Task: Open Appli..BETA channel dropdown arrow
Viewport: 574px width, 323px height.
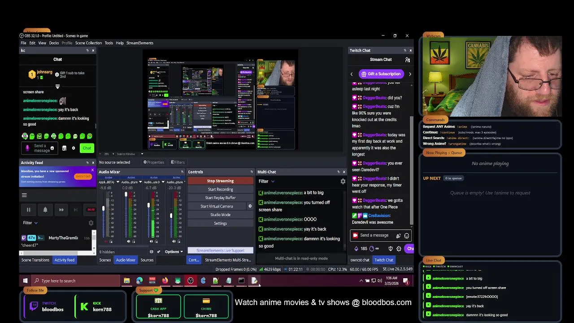Action: [x=118, y=182]
